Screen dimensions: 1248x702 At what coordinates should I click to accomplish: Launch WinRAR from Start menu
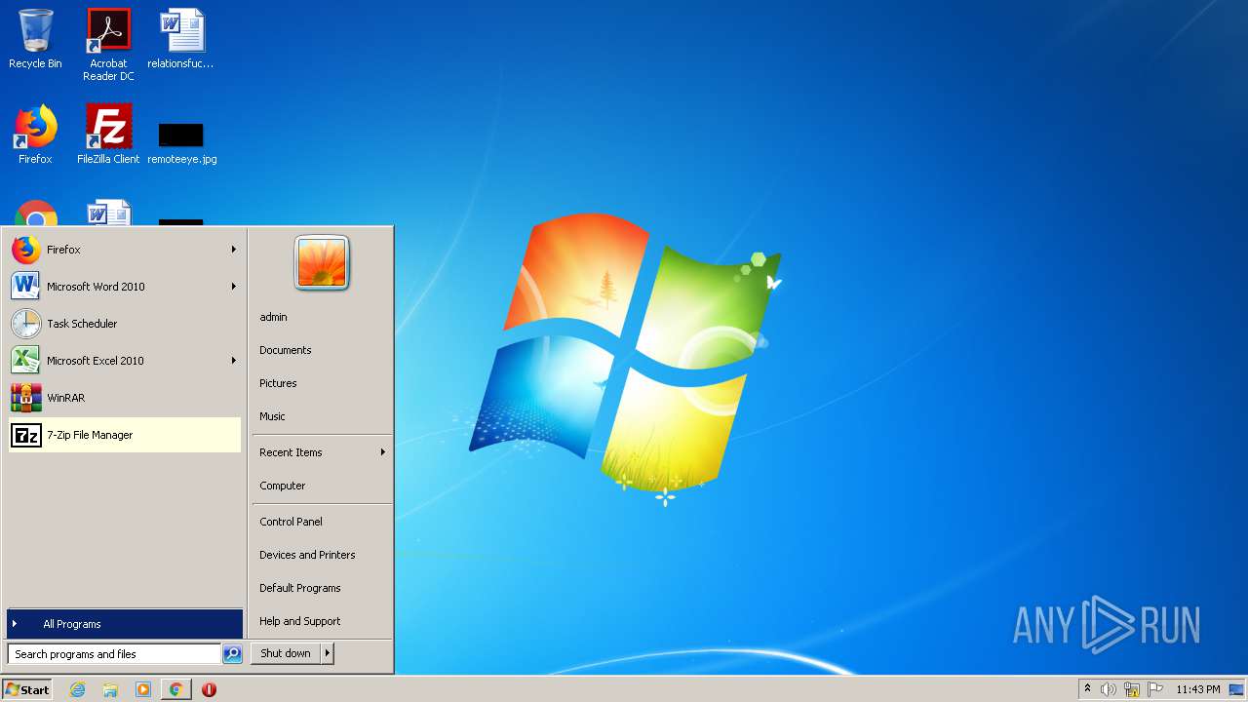(124, 398)
